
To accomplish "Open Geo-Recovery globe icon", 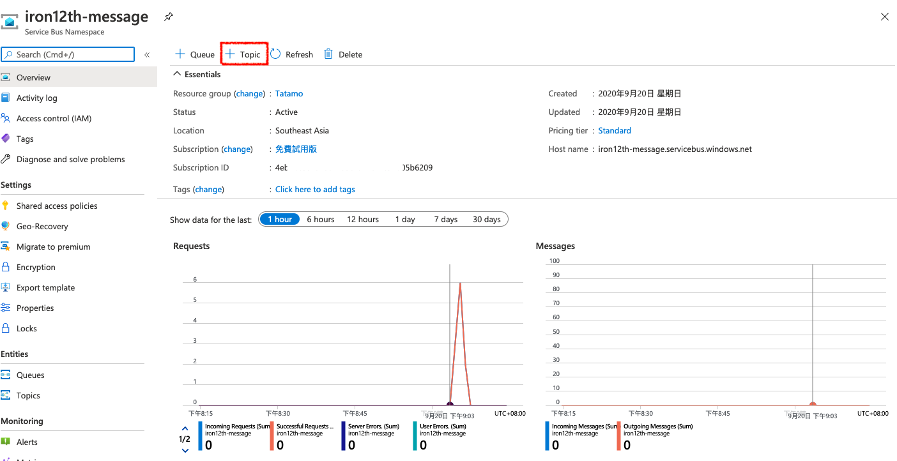I will coord(6,226).
